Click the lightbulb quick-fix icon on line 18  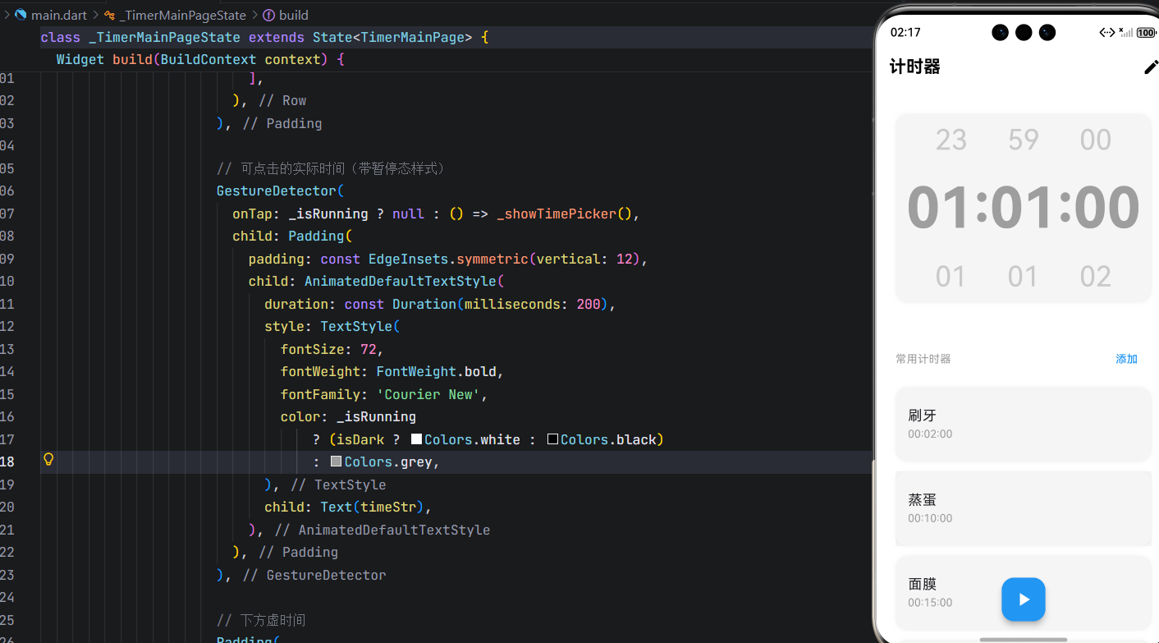click(x=48, y=460)
